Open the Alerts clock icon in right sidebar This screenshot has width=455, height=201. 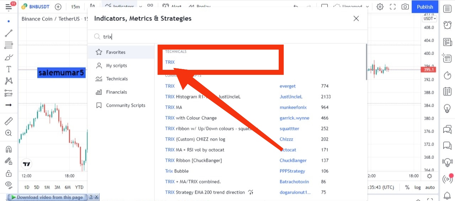coord(448,25)
